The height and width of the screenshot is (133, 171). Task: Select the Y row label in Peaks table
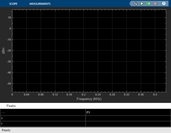2,124
